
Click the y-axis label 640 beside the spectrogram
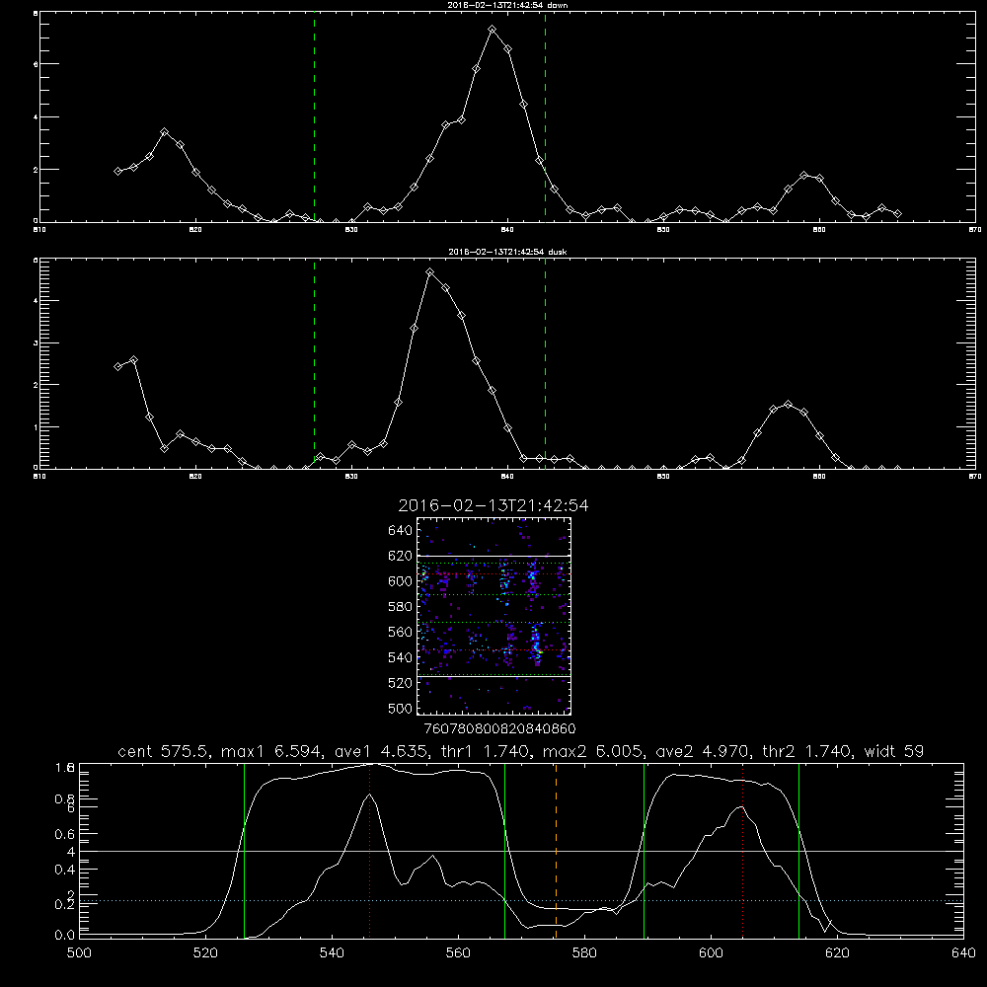[401, 531]
